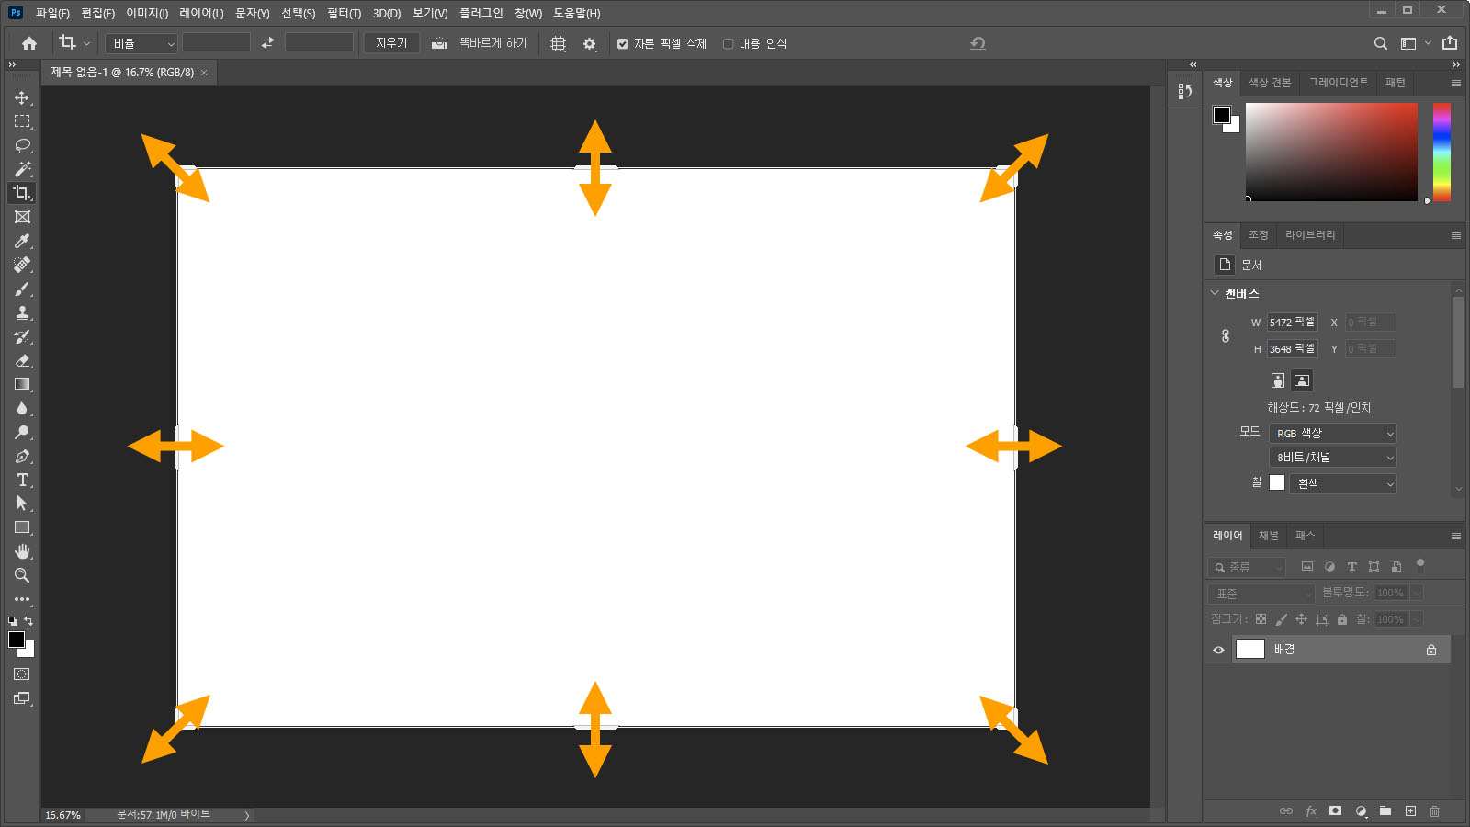Open Color panel flyout menu

[x=1455, y=83]
